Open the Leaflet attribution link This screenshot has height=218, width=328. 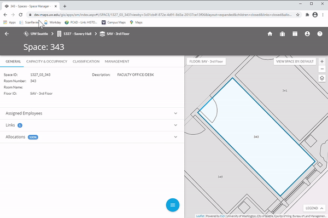coord(200,216)
